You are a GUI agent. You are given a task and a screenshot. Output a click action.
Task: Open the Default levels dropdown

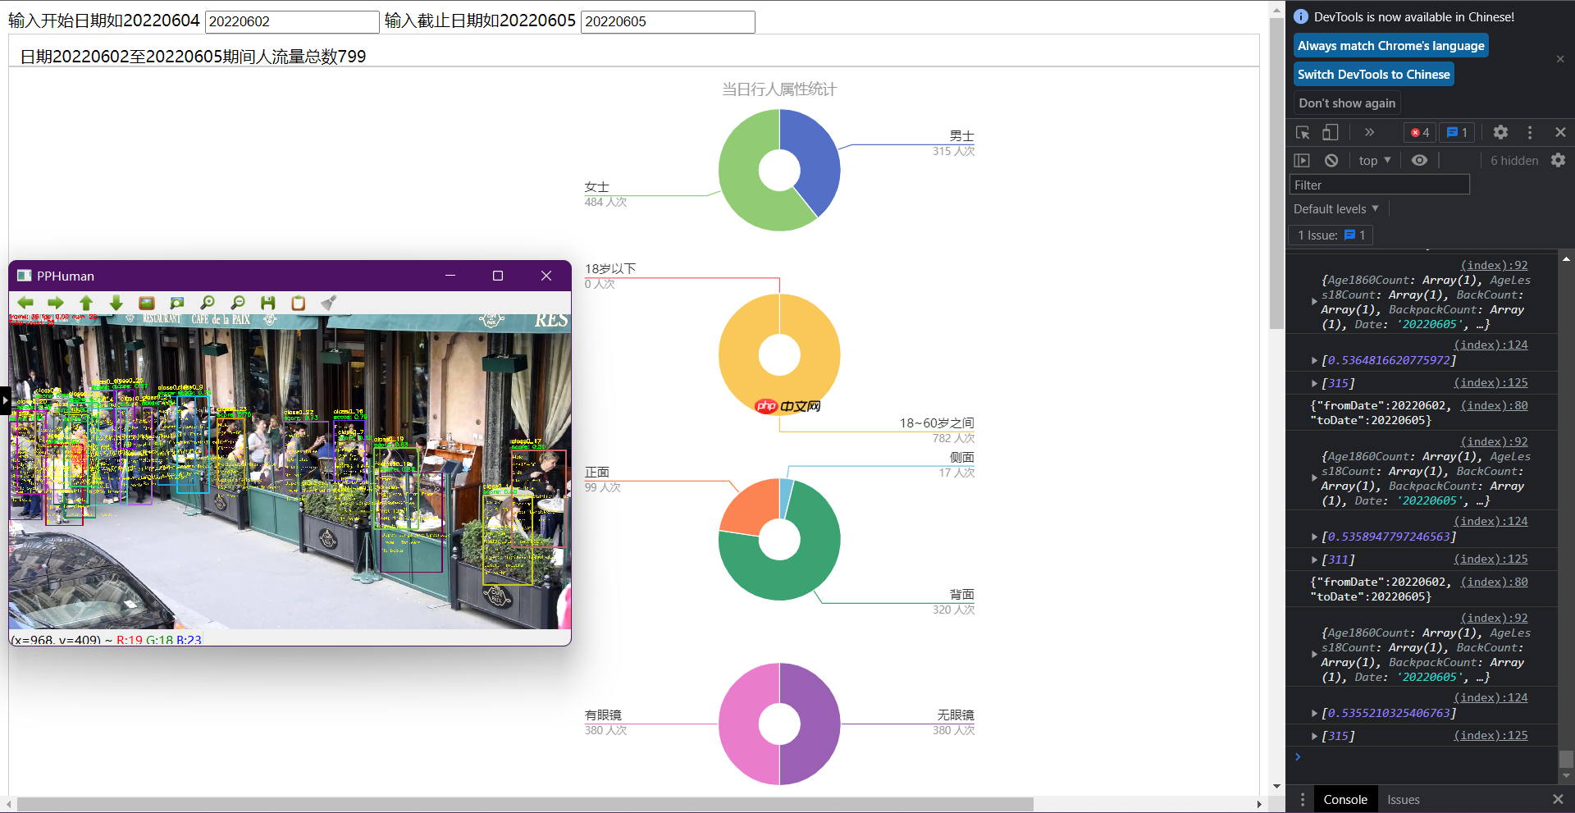1335,209
